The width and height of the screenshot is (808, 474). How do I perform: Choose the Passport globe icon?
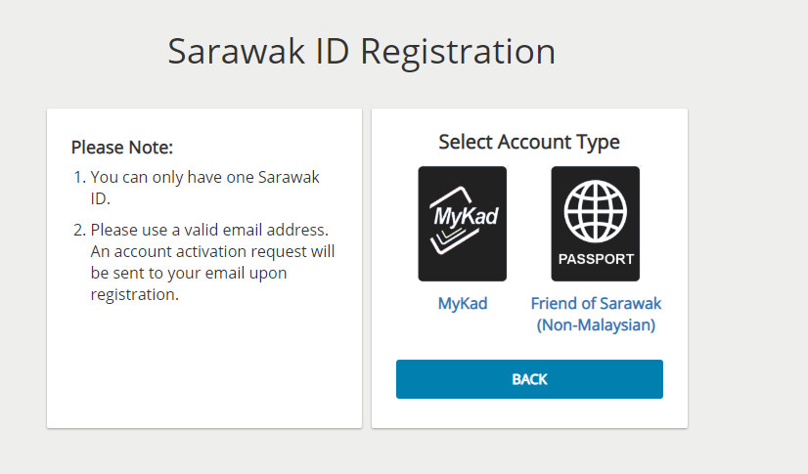pyautogui.click(x=595, y=224)
